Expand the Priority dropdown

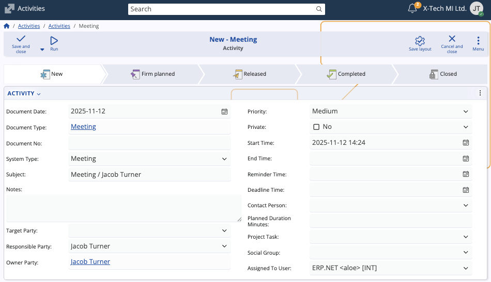point(466,111)
